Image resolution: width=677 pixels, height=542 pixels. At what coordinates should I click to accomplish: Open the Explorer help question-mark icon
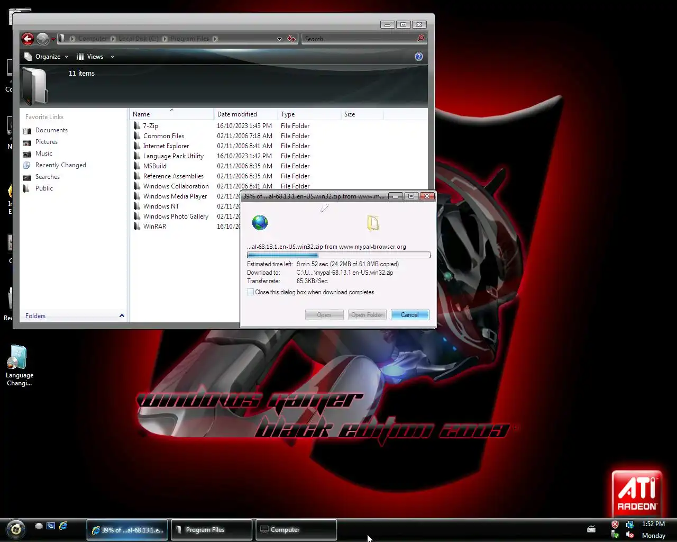pos(419,57)
